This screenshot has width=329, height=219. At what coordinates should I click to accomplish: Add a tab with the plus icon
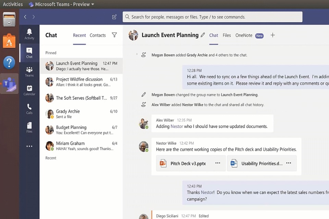272,35
